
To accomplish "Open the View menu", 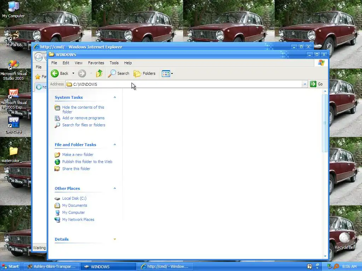I will click(78, 63).
